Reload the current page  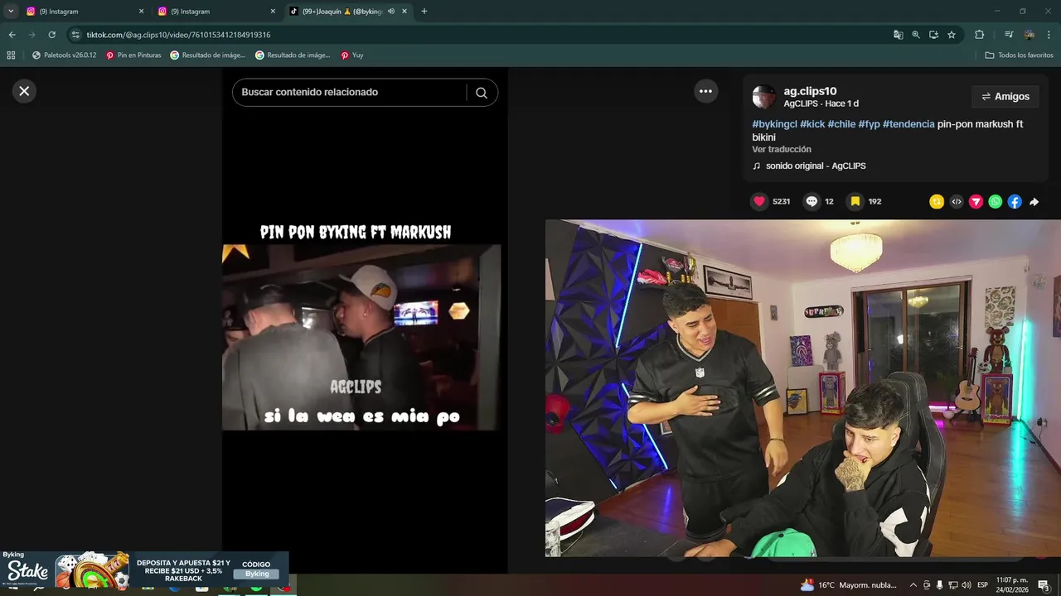[x=51, y=35]
